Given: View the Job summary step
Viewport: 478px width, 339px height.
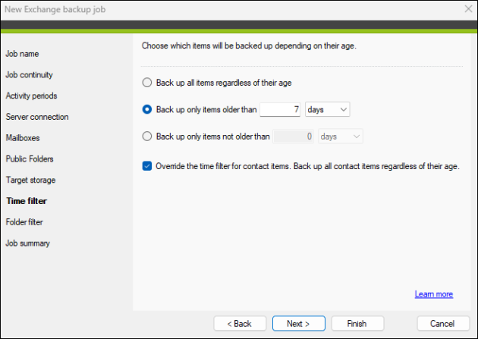Looking at the screenshot, I should (x=28, y=243).
